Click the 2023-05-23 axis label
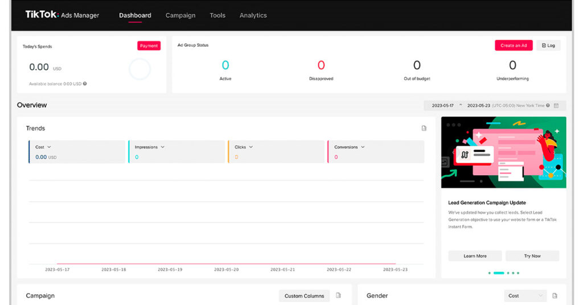Image resolution: width=583 pixels, height=305 pixels. [x=395, y=269]
